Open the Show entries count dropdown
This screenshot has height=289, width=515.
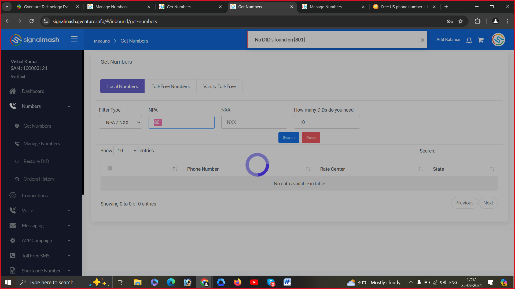126,151
